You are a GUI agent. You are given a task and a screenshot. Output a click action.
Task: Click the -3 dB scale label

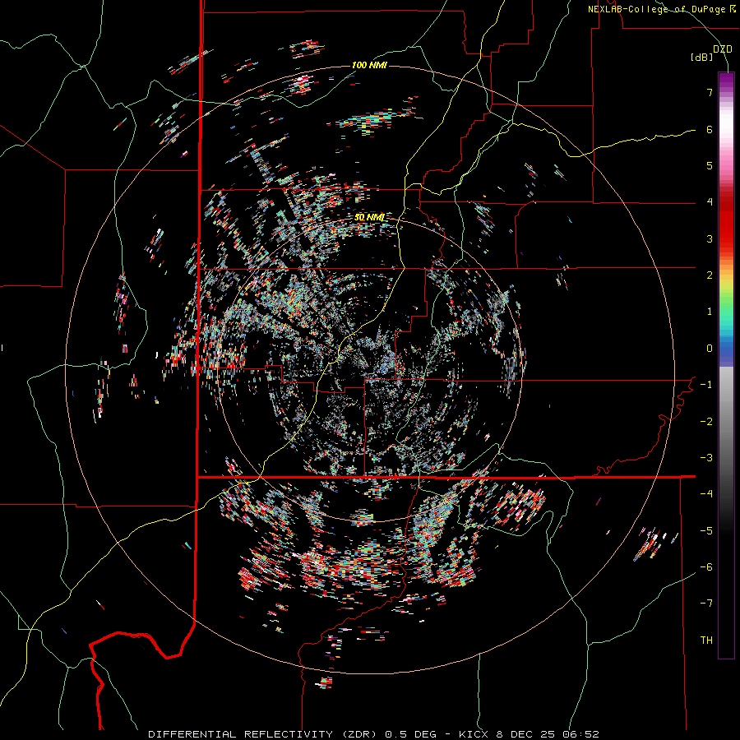click(706, 458)
